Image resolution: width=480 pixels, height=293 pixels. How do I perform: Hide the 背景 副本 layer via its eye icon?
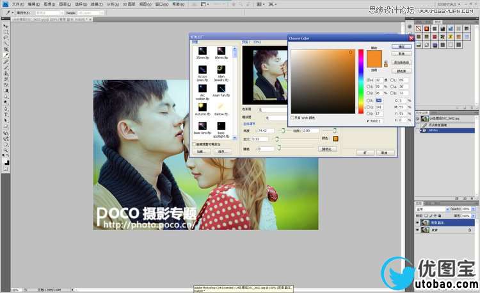(417, 222)
